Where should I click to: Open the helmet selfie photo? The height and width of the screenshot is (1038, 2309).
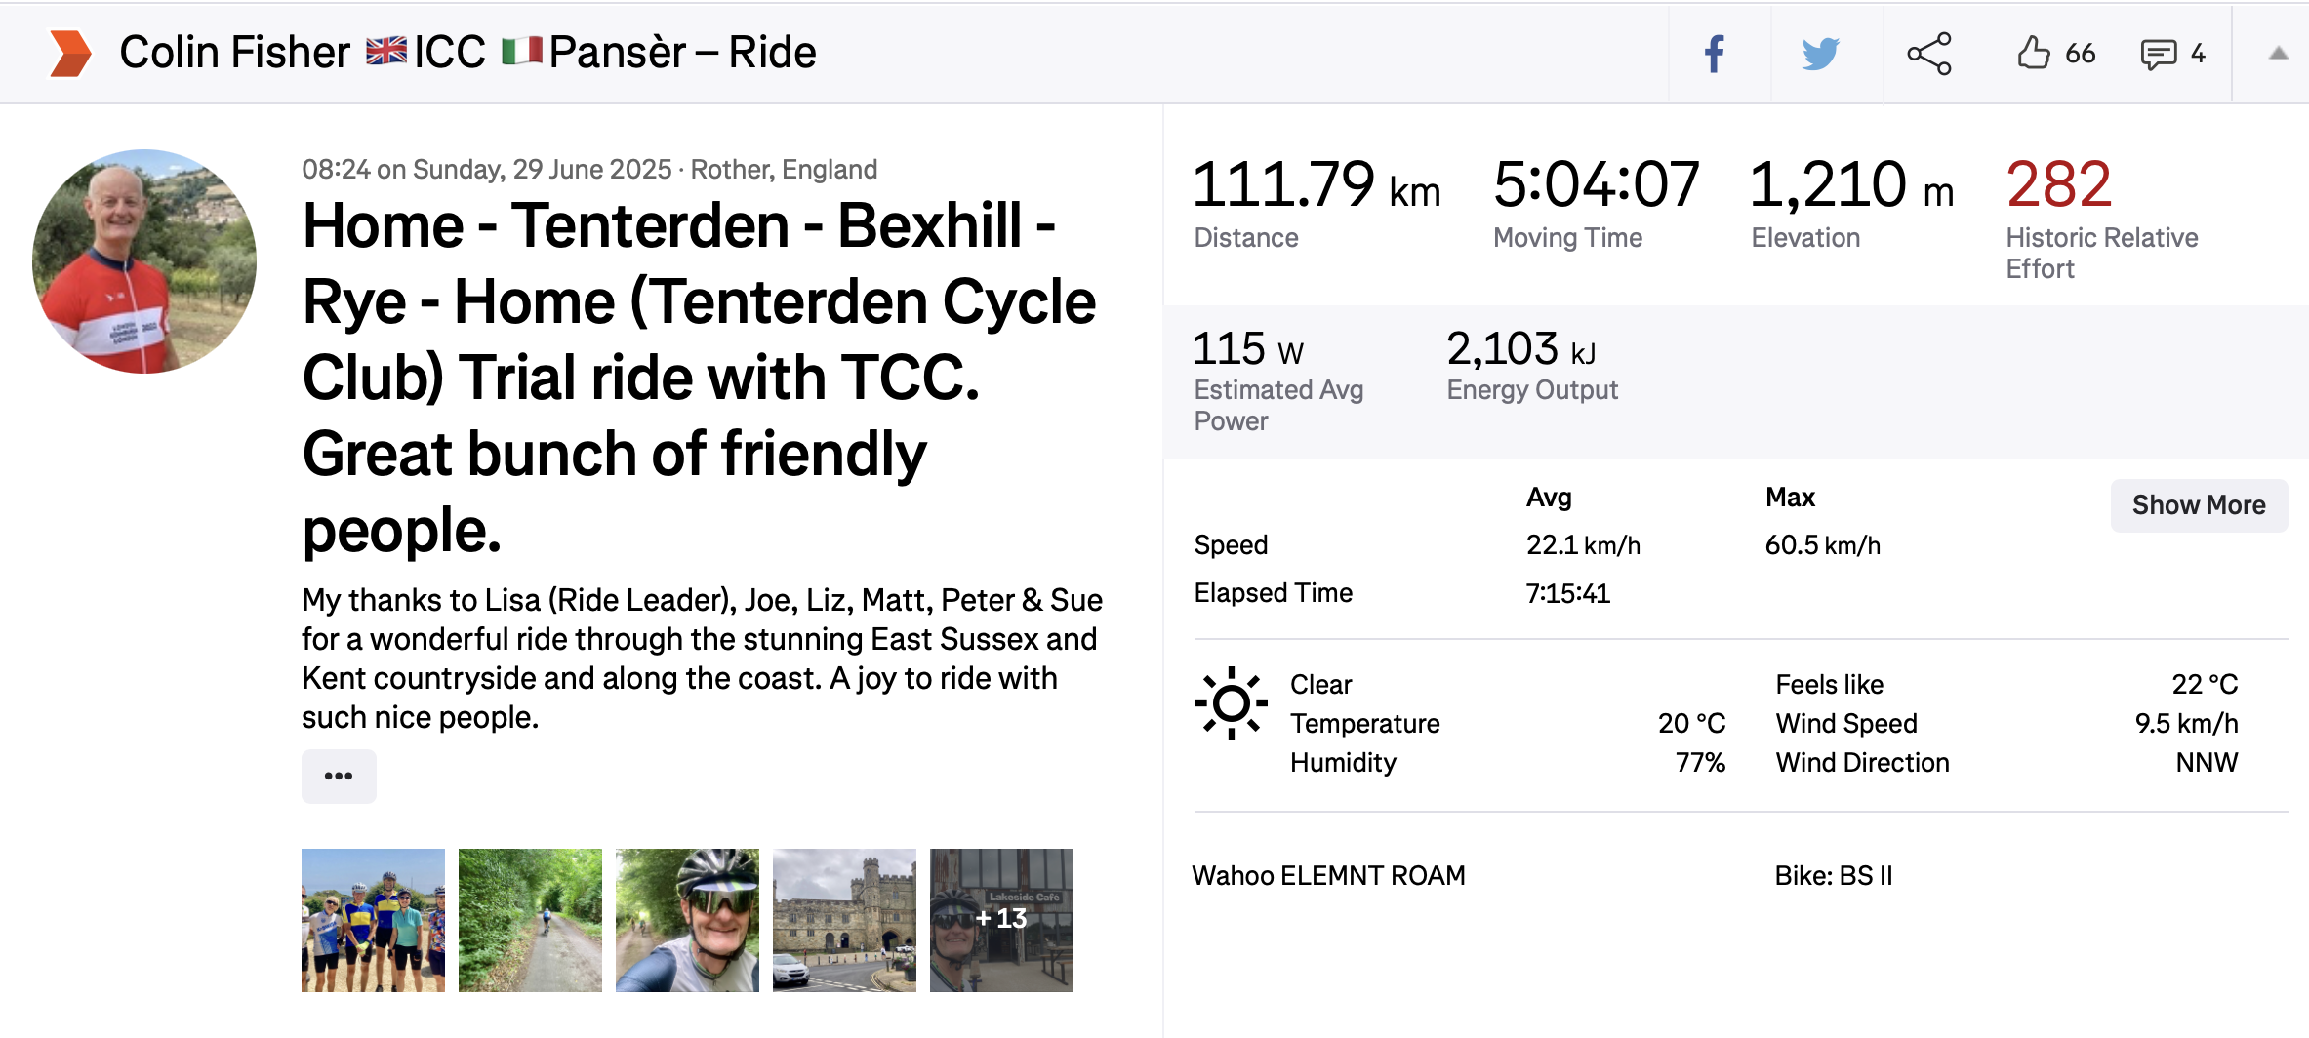[x=687, y=920]
